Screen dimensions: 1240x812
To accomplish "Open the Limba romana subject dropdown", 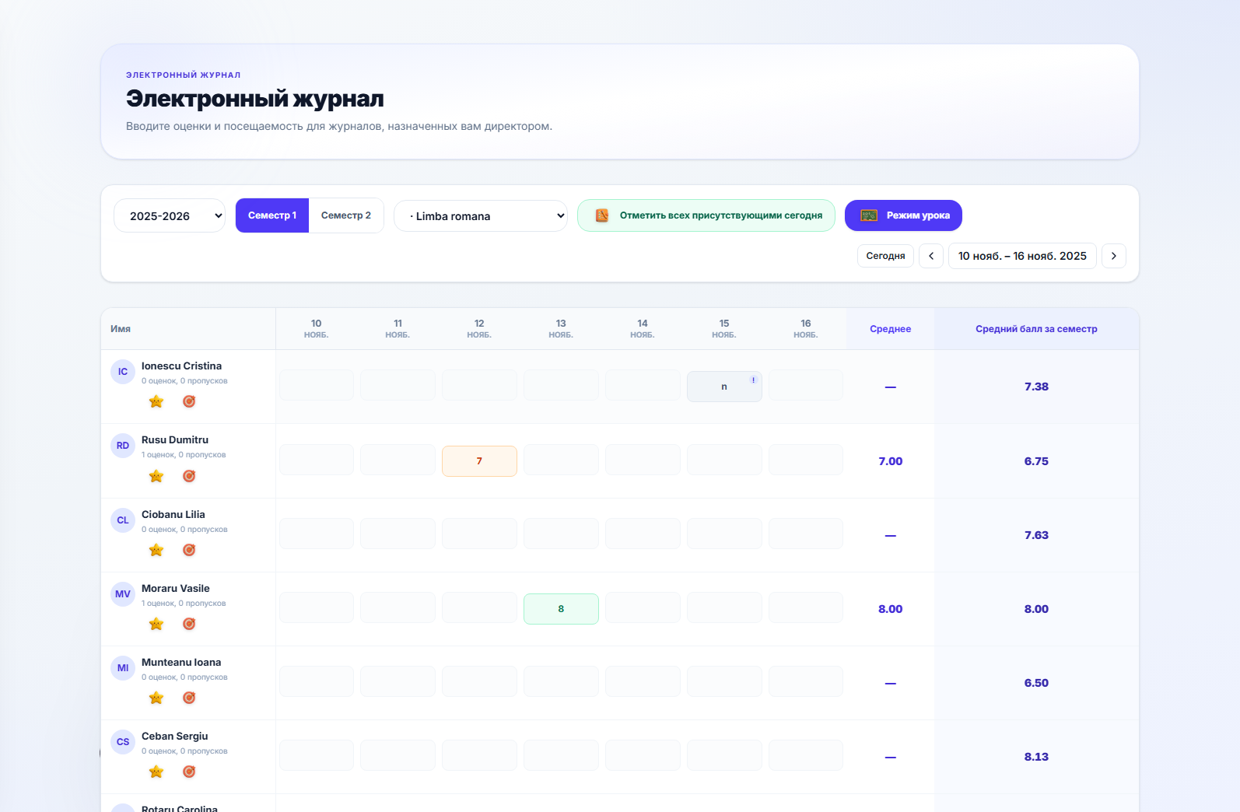I will pos(481,215).
